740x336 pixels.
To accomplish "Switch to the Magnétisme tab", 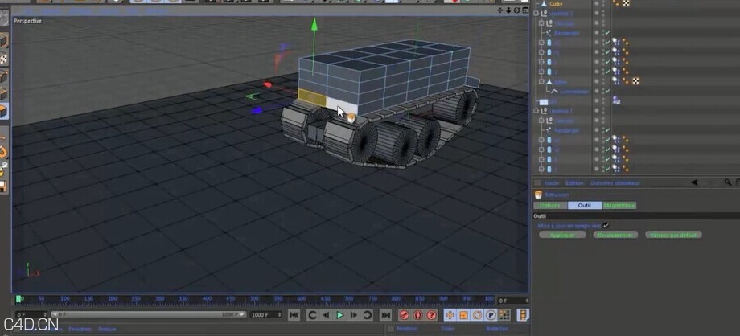I will coord(619,205).
